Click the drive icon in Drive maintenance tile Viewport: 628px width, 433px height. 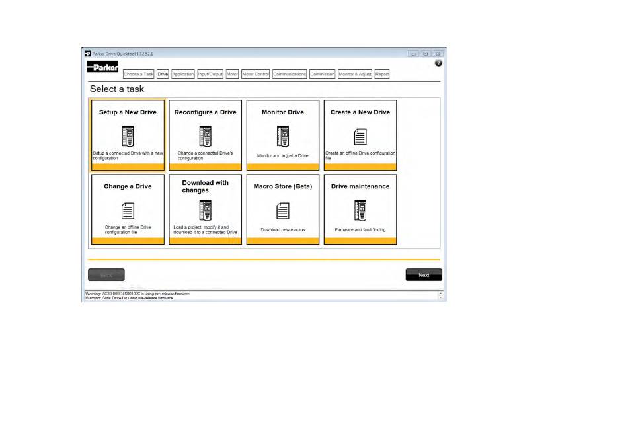[x=360, y=210]
